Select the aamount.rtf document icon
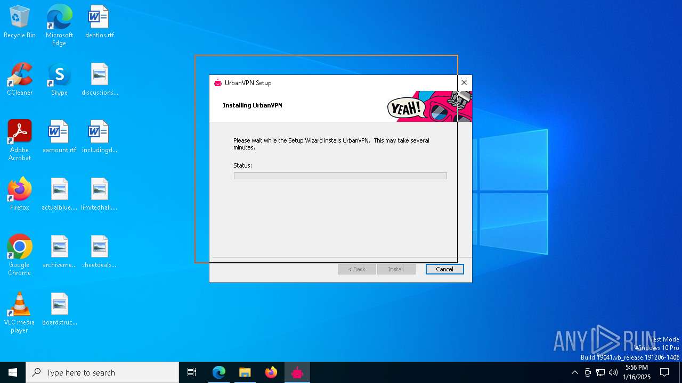Image resolution: width=682 pixels, height=383 pixels. click(59, 137)
